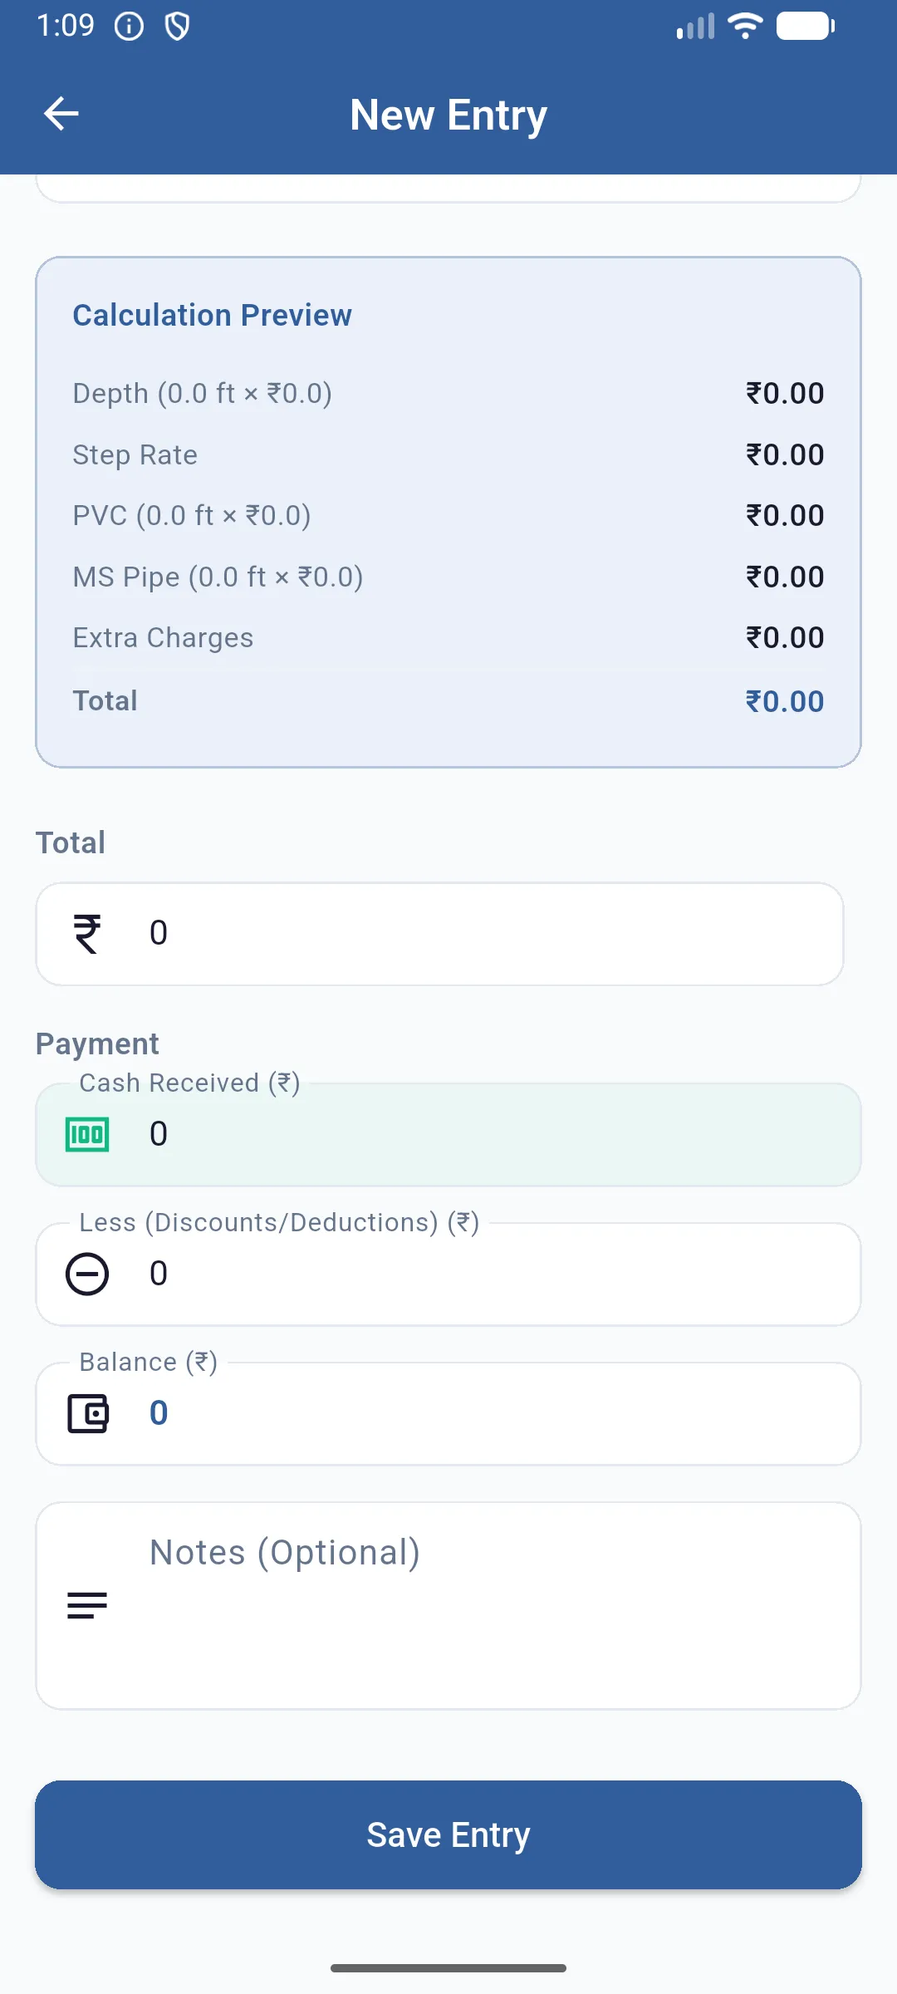897x1994 pixels.
Task: Tap the back arrow icon
Action: tap(61, 114)
